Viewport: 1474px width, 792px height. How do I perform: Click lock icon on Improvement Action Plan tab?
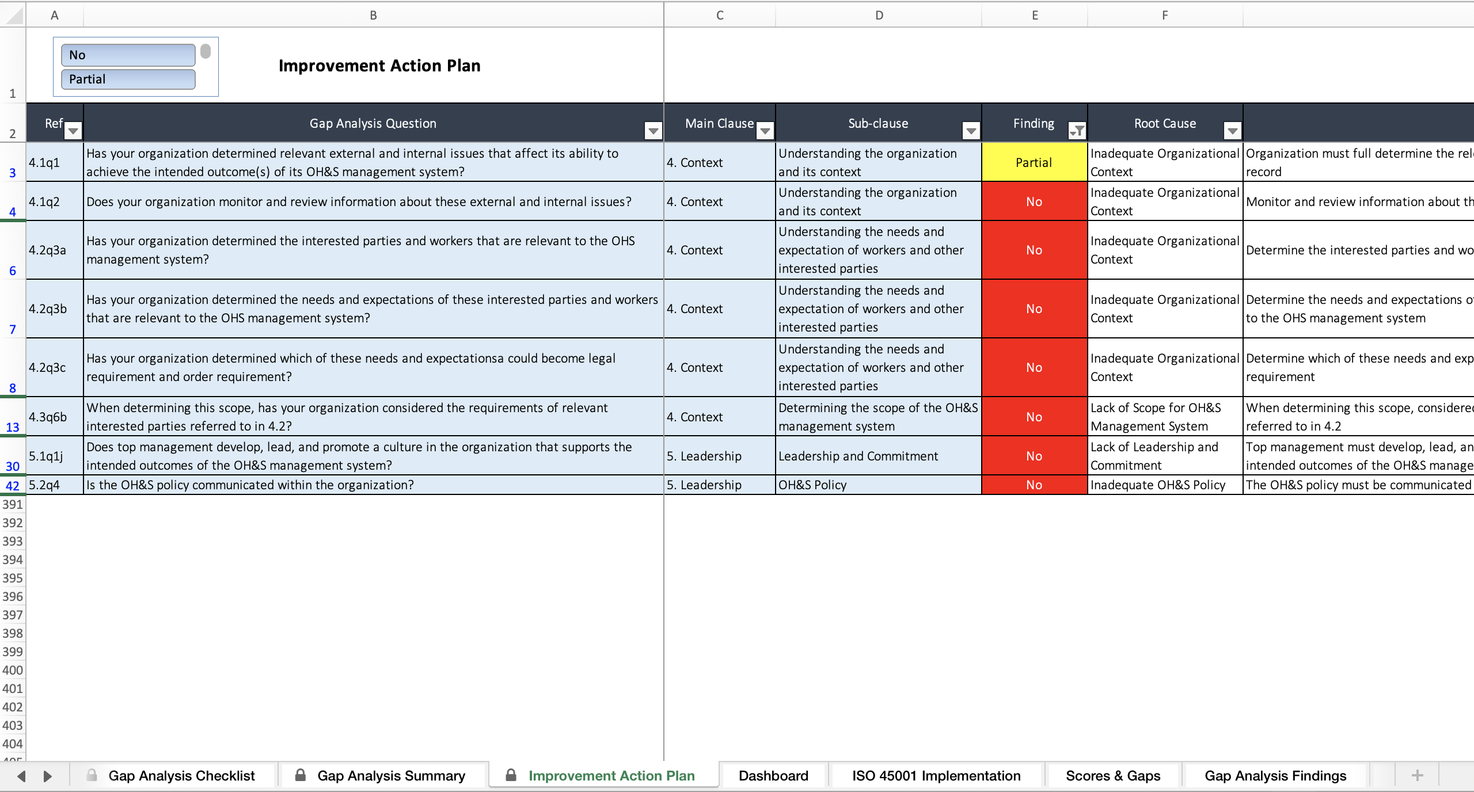tap(511, 775)
